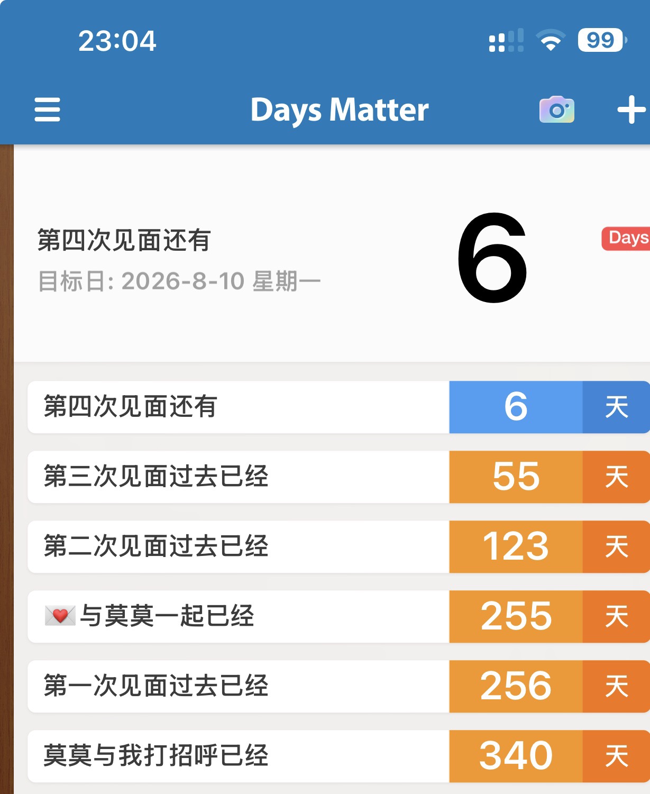Tap the large featured countdown number 6

pyautogui.click(x=492, y=258)
